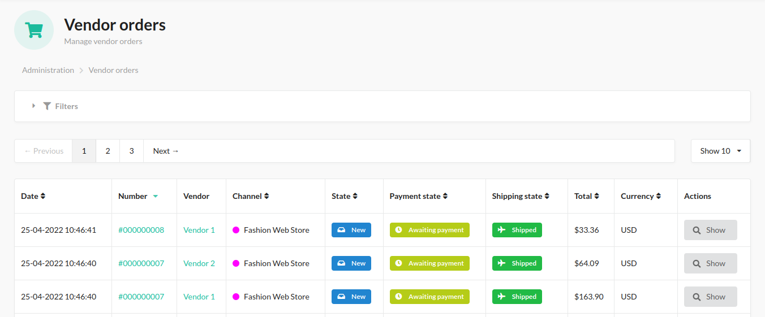765x317 pixels.
Task: Open order #000000007 of Vendor 2
Action: tap(141, 263)
